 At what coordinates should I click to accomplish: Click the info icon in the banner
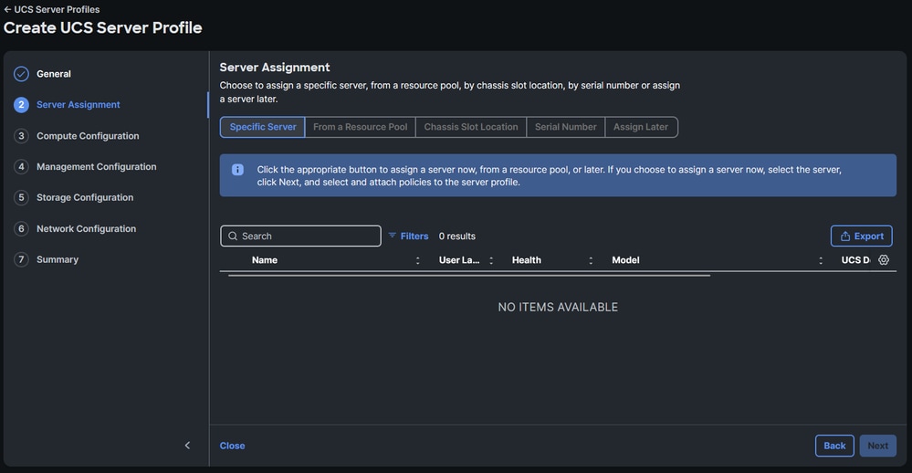[x=237, y=170]
